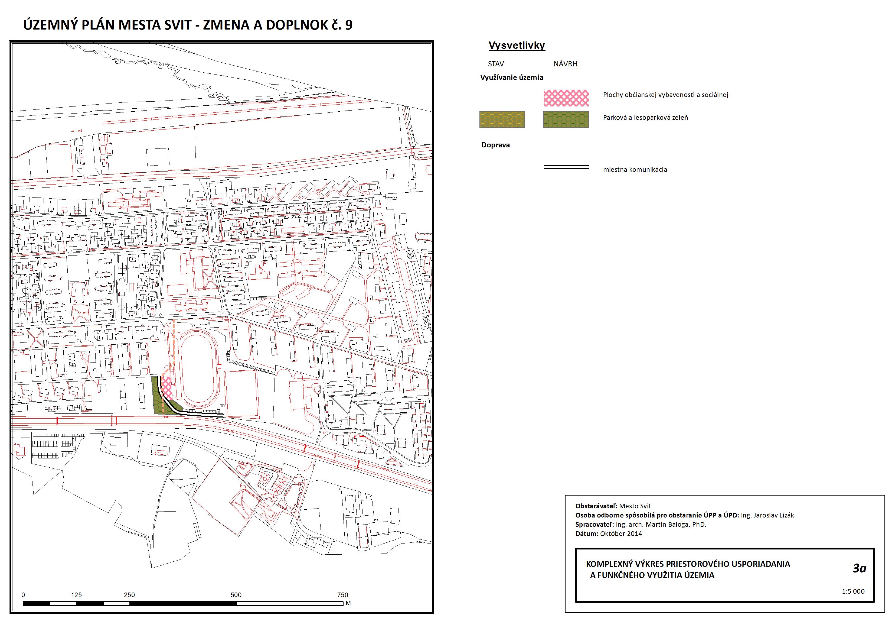Image resolution: width=895 pixels, height=634 pixels.
Task: Click the scale bar 500 label
Action: [236, 595]
